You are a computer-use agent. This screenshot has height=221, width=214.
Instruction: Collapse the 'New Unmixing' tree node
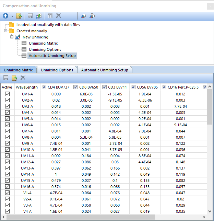12,37
